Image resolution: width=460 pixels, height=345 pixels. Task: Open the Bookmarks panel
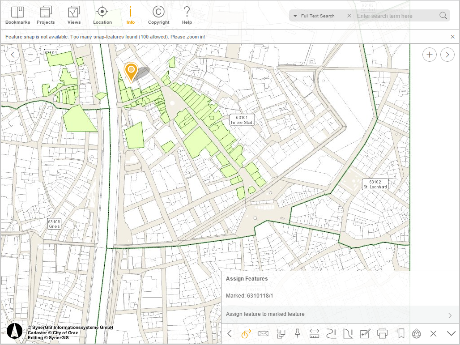click(17, 15)
